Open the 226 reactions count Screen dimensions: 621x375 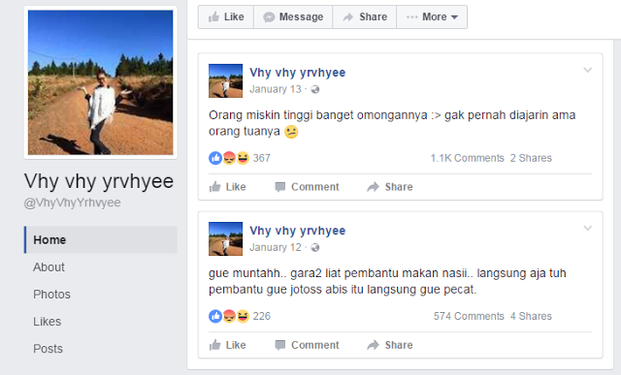(x=261, y=317)
